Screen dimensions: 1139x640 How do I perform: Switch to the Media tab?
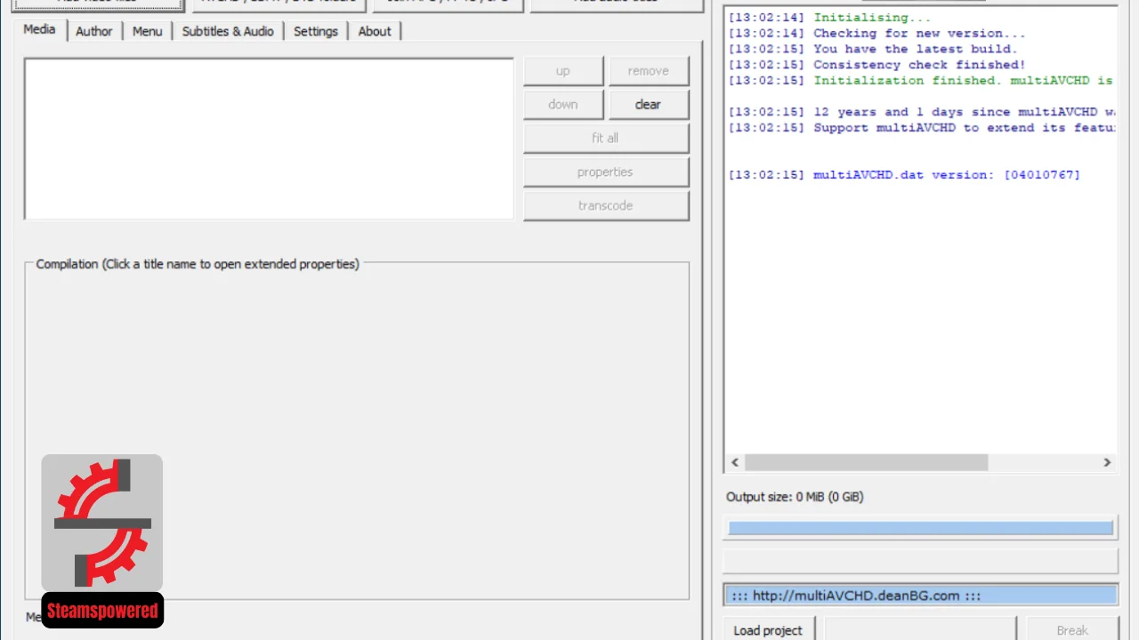point(39,29)
